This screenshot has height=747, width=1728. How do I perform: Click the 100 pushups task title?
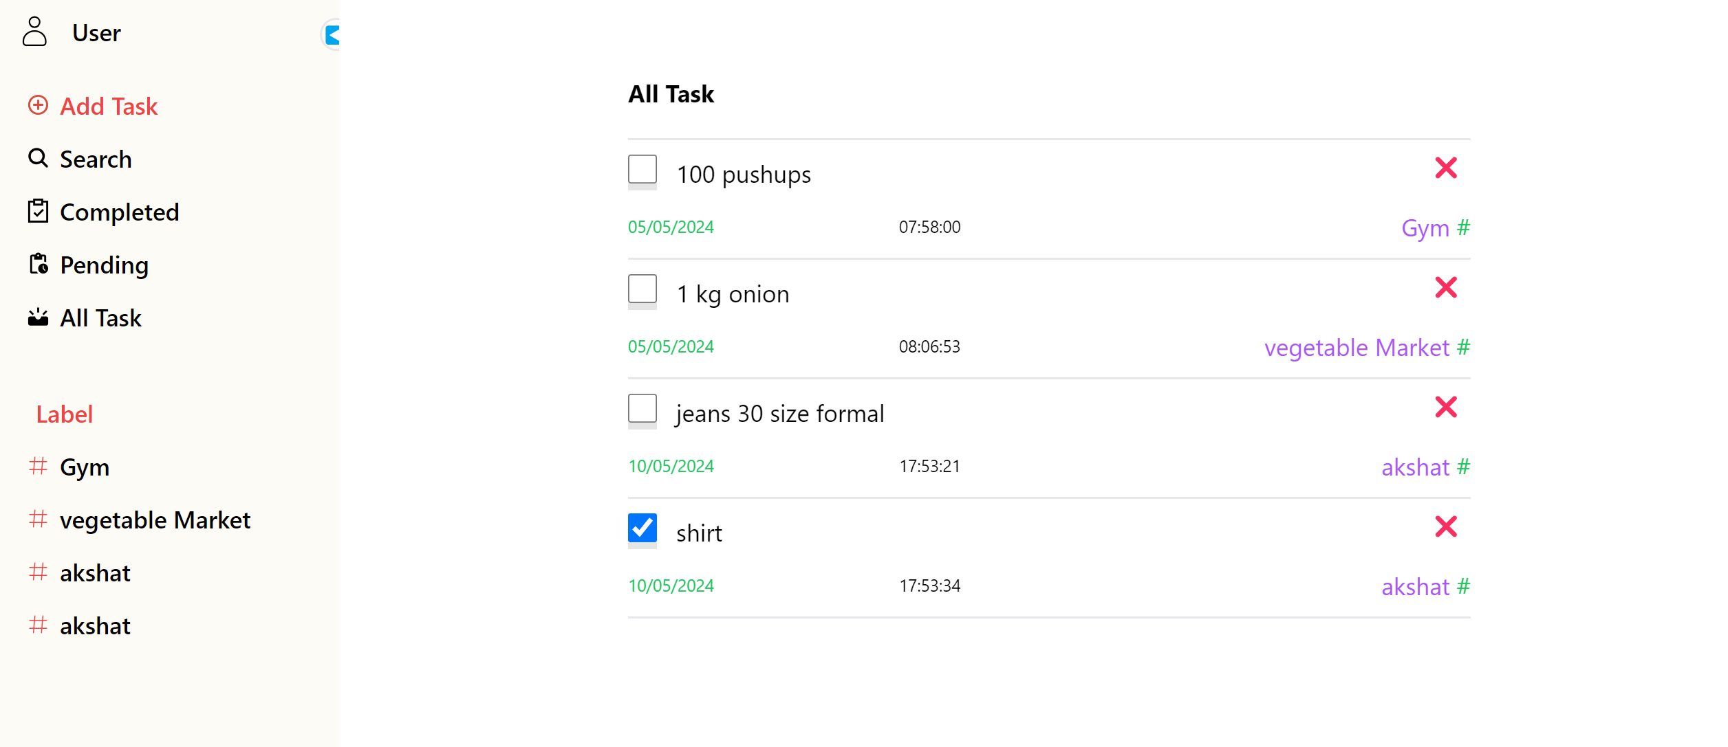(743, 175)
